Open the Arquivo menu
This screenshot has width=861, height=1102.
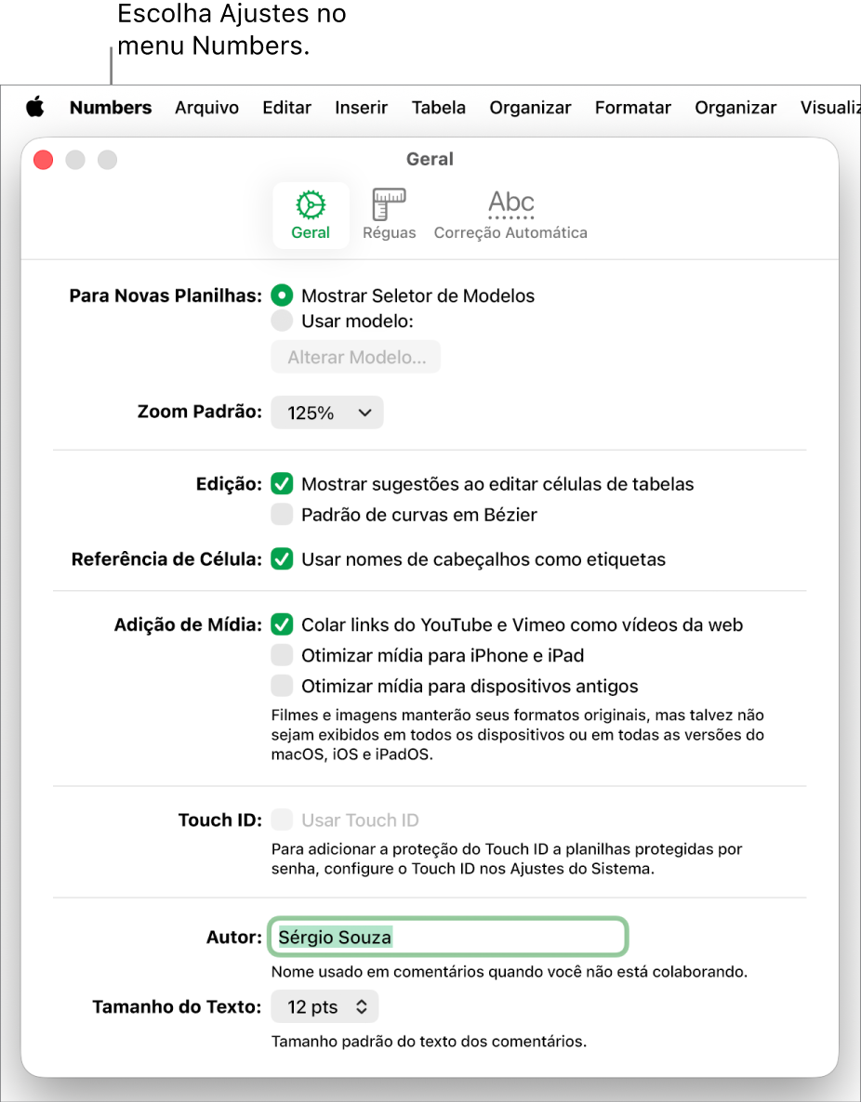(206, 107)
